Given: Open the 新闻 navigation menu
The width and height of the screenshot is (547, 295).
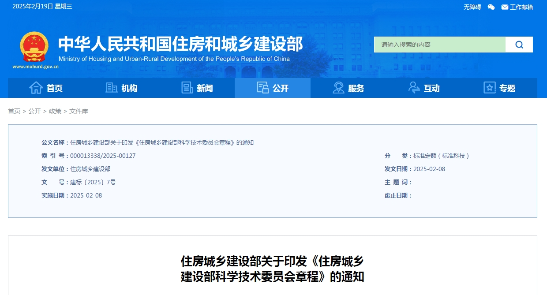Looking at the screenshot, I should pyautogui.click(x=196, y=88).
